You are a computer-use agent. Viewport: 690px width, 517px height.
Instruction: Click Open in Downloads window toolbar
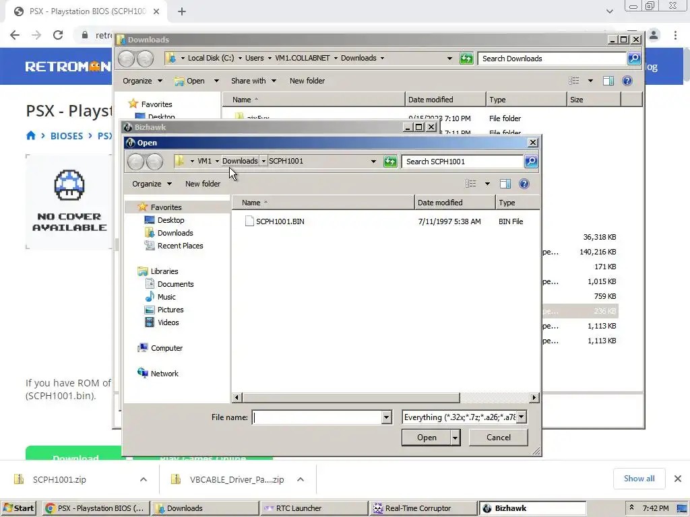pyautogui.click(x=190, y=81)
